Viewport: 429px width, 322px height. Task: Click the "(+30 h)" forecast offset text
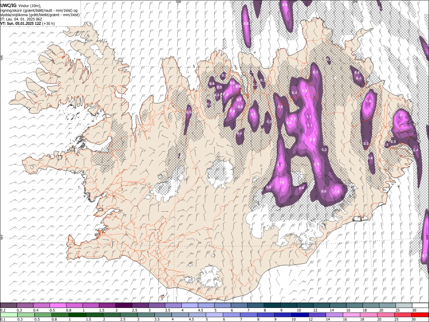pyautogui.click(x=49, y=23)
